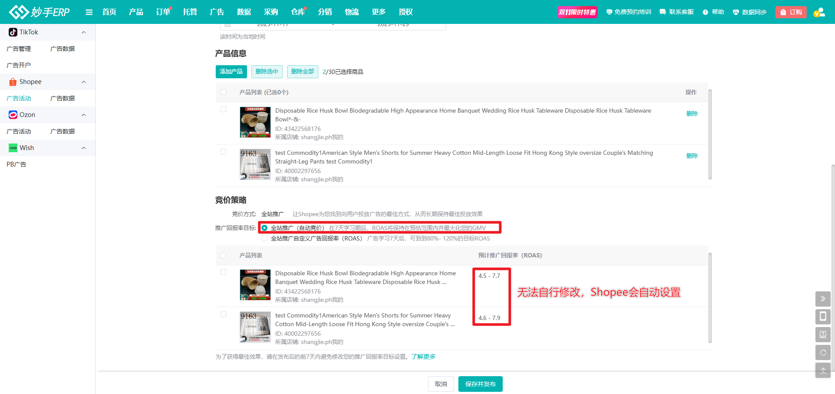835x394 pixels.
Task: Delete the Men's Shorts product via 删除
Action: [x=692, y=156]
